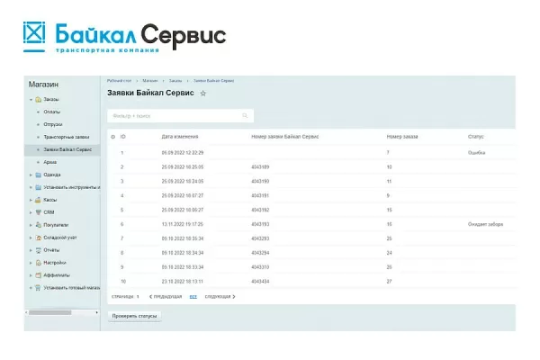Focus the Фильтр + поиск input field

pyautogui.click(x=181, y=116)
